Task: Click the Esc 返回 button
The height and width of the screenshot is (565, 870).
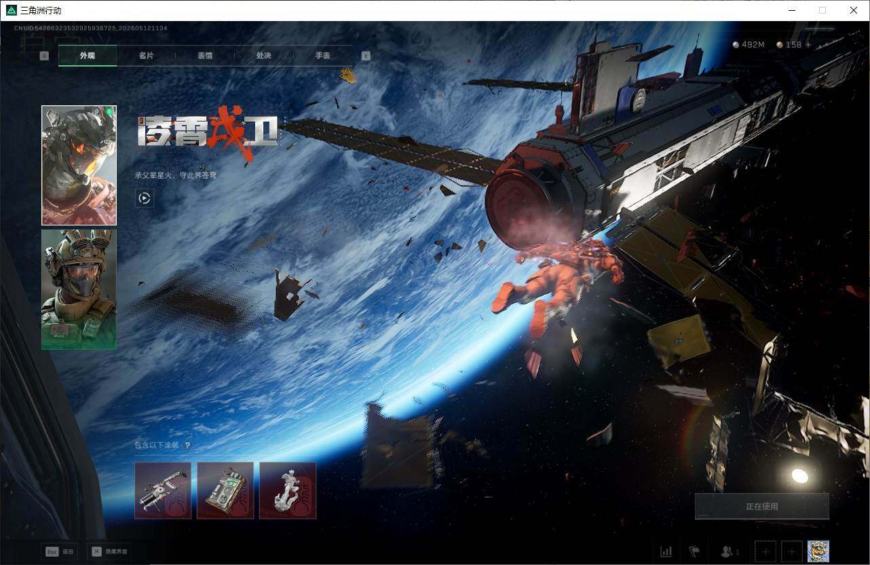Action: [60, 551]
